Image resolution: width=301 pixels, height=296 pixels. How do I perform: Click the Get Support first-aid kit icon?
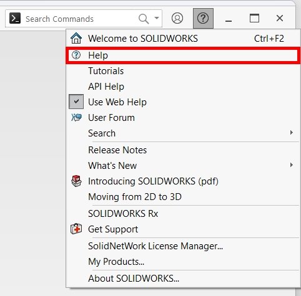tap(76, 229)
